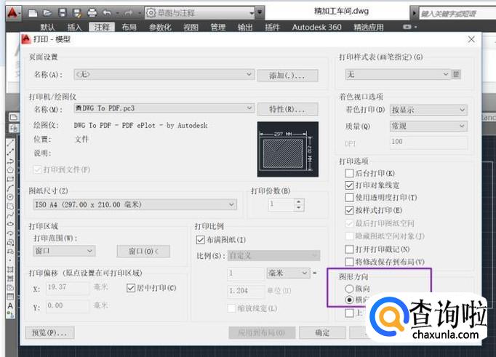The height and width of the screenshot is (357, 496).
Task: Select the Polyline tool
Action: pyautogui.click(x=10, y=161)
